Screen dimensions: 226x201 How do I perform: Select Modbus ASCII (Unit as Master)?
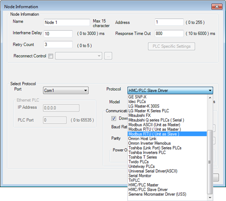pos(167,125)
